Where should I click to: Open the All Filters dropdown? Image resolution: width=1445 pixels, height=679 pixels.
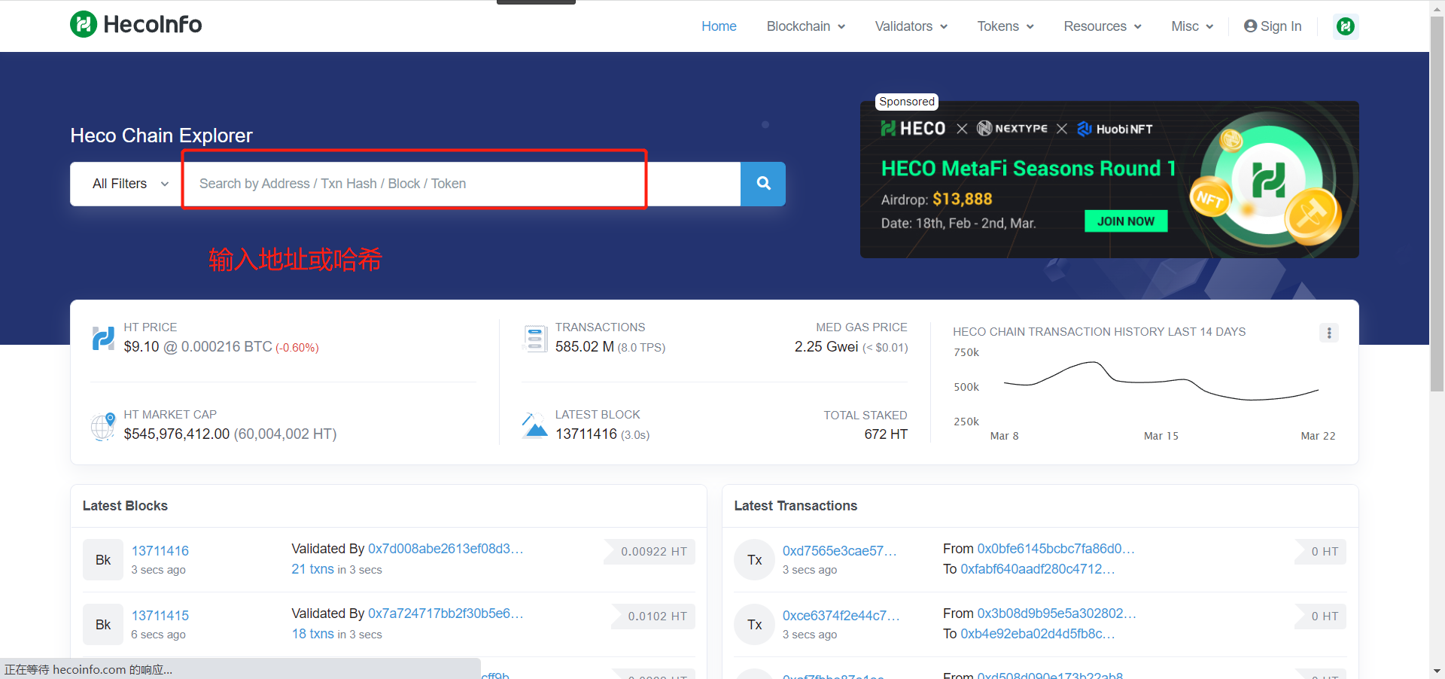pyautogui.click(x=130, y=184)
